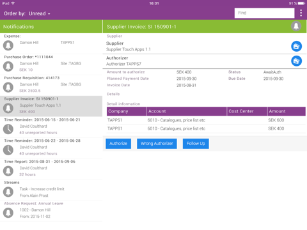Viewport: 307px width, 230px height.
Task: Open Authorizer details card icon
Action: click(296, 61)
